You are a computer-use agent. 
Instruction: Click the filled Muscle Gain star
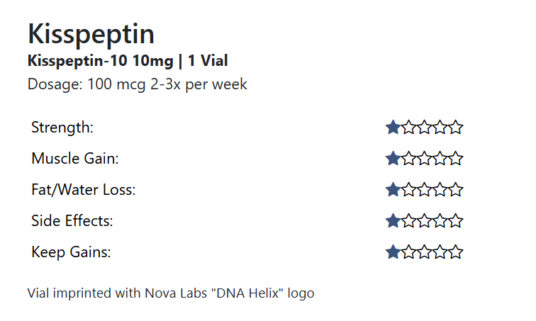[393, 159]
